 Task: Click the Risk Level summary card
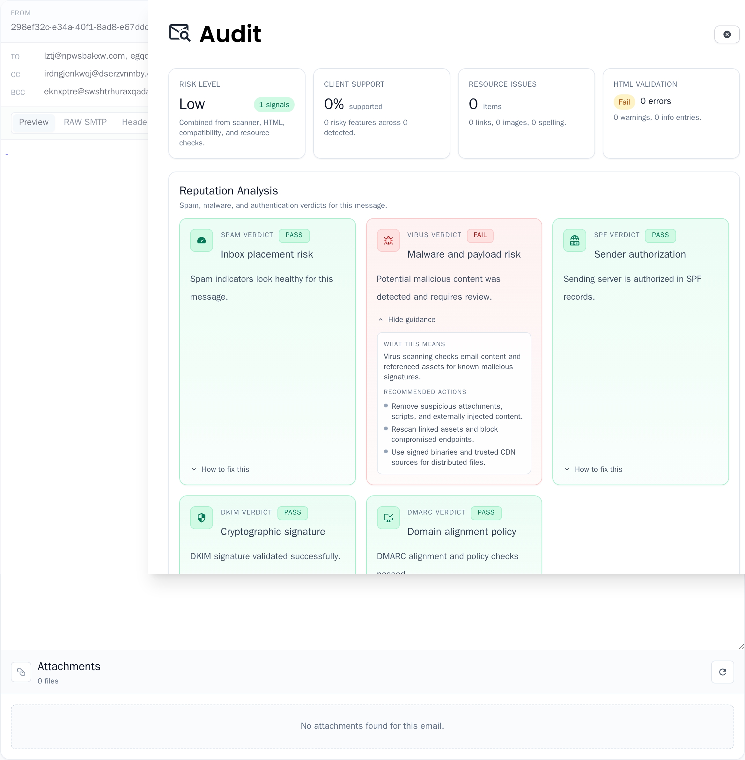point(237,113)
